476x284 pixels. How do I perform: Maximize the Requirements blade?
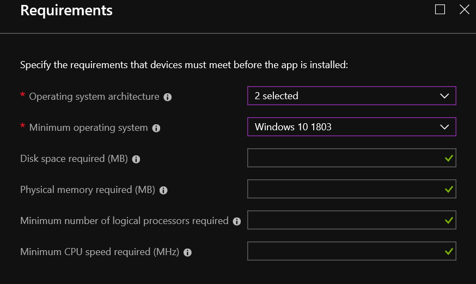pos(440,9)
